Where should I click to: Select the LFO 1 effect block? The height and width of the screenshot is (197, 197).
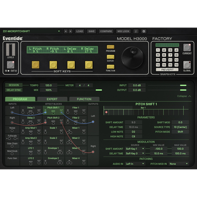tap(31, 151)
